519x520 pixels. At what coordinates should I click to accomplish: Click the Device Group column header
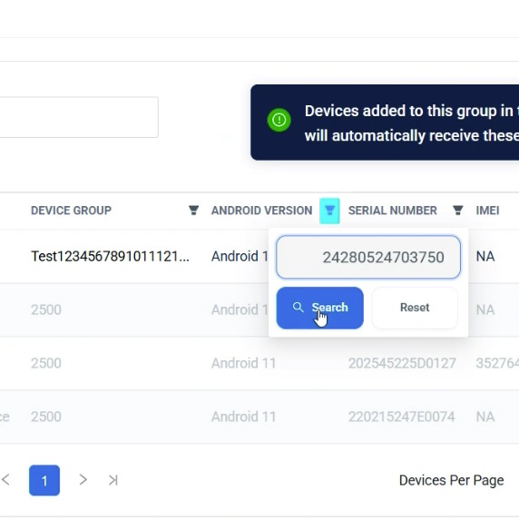[x=71, y=211]
